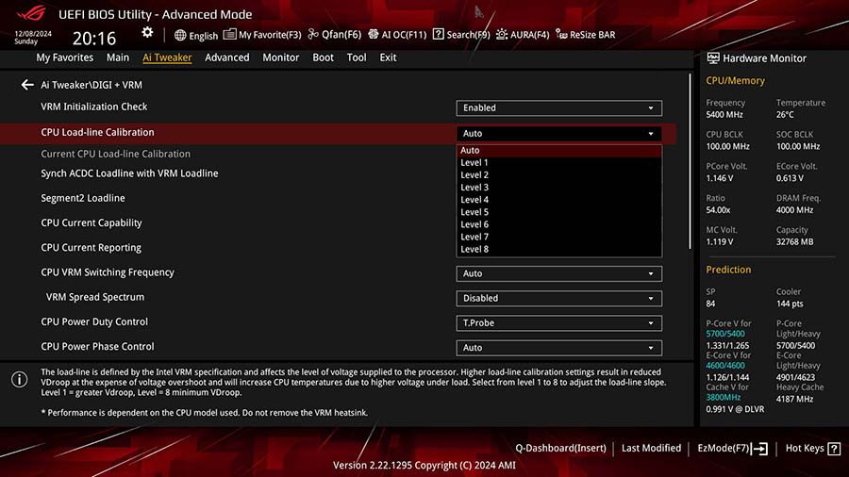
Task: Click the 3800MHz cache frequency link
Action: click(x=723, y=398)
